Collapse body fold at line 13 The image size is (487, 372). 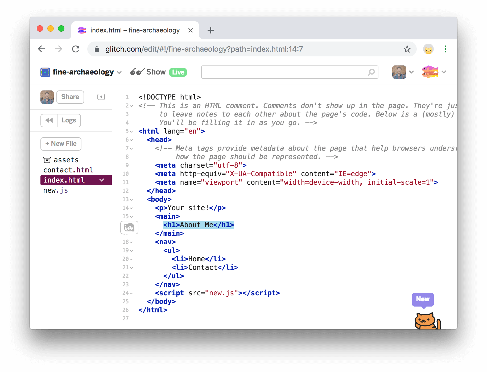(131, 200)
